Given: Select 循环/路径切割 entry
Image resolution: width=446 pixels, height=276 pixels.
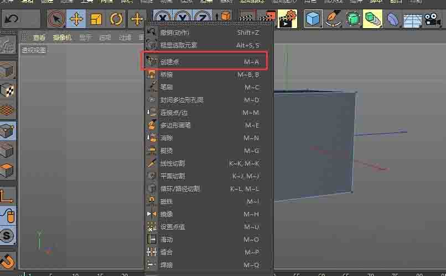Looking at the screenshot, I should 209,189.
